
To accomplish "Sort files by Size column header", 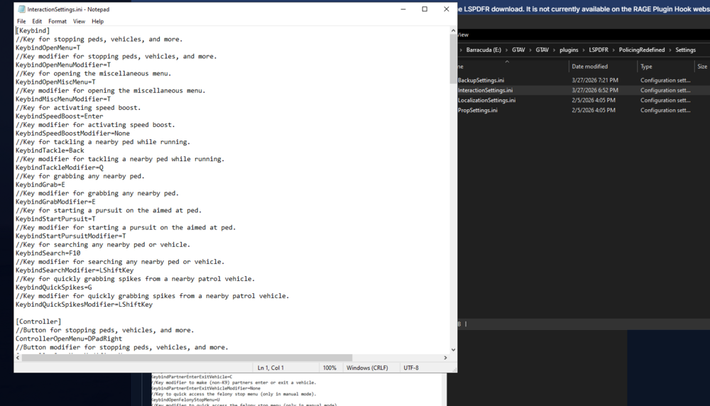I will [702, 67].
